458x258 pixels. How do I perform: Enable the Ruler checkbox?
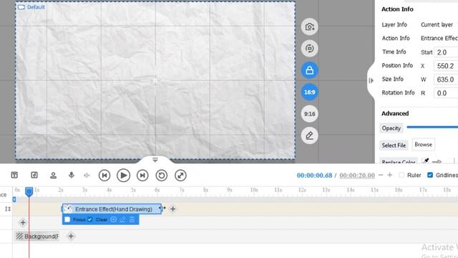[x=401, y=175]
